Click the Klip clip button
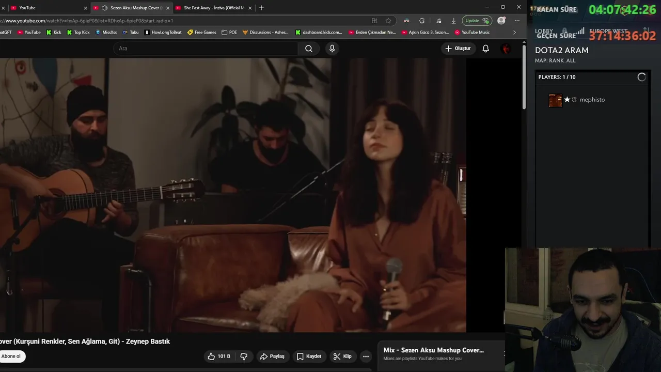 (343, 357)
